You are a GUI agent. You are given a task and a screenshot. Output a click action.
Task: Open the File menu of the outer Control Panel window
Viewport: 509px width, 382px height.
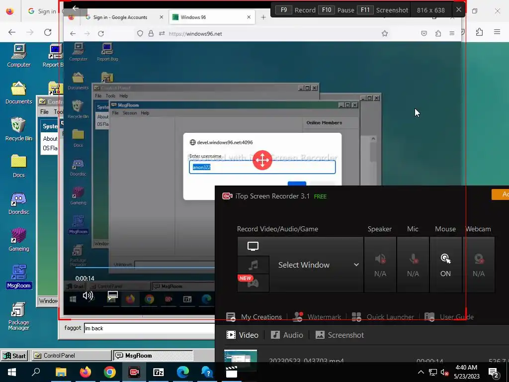tap(44, 112)
